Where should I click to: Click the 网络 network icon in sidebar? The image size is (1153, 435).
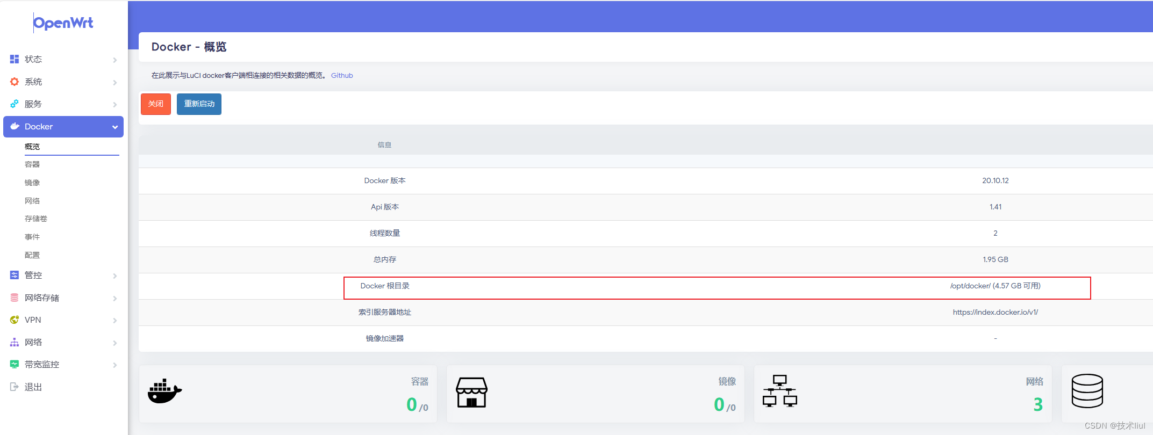(15, 342)
